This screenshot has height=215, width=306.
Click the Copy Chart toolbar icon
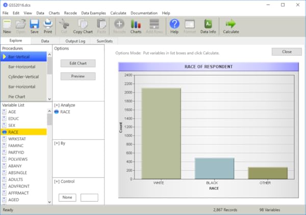click(x=83, y=24)
